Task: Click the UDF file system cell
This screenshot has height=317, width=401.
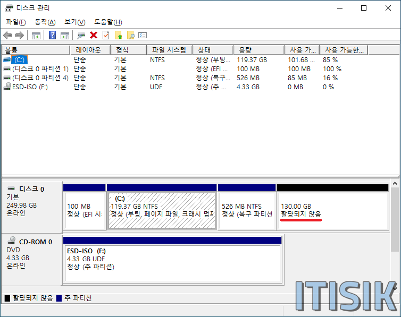Action: tap(156, 87)
